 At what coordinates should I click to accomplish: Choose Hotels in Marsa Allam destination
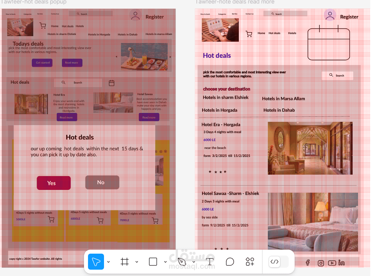pyautogui.click(x=283, y=98)
